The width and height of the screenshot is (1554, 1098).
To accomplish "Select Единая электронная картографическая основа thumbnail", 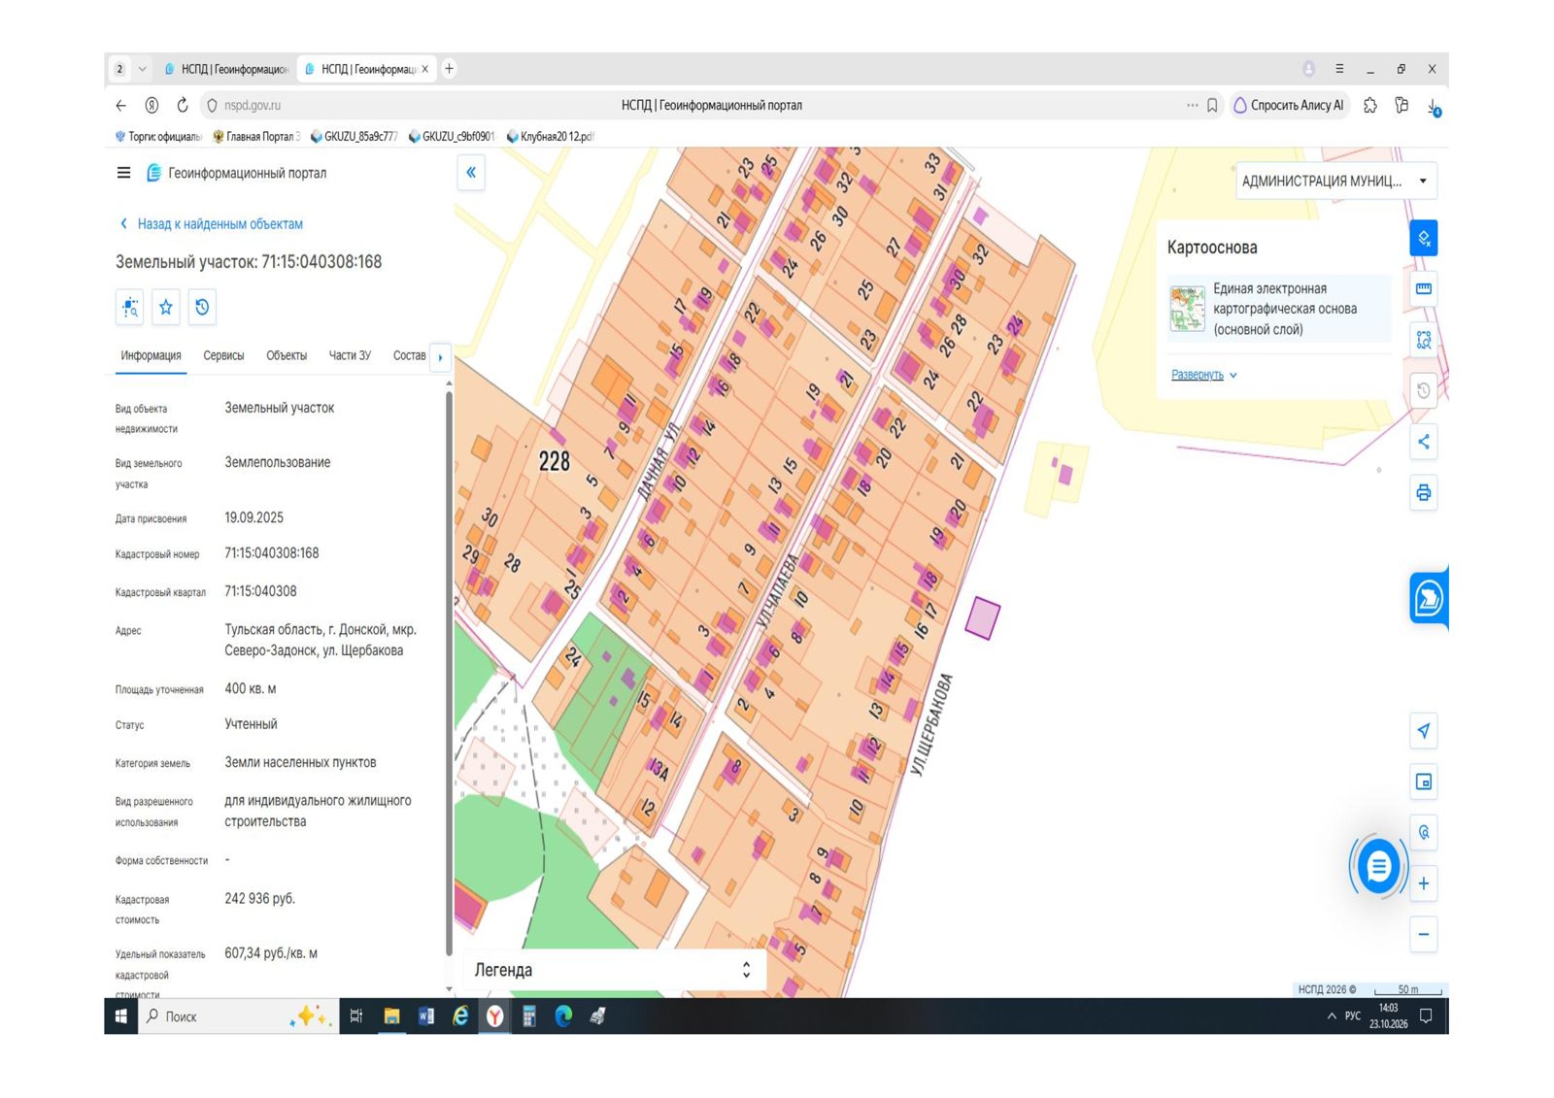I will [x=1187, y=309].
